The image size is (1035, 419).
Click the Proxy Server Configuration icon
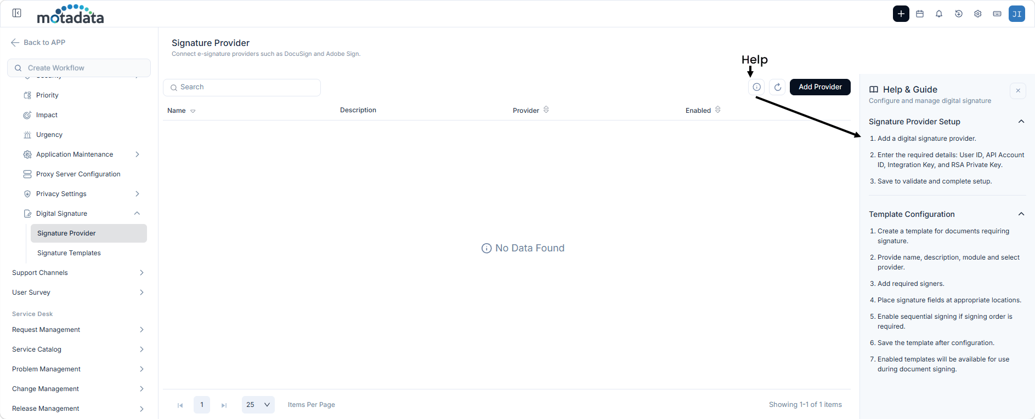[x=27, y=174]
